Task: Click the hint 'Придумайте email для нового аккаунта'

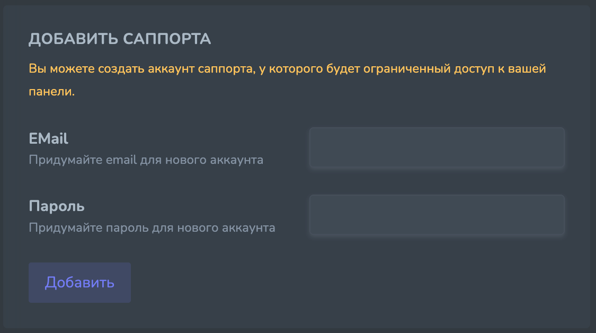Action: point(146,160)
